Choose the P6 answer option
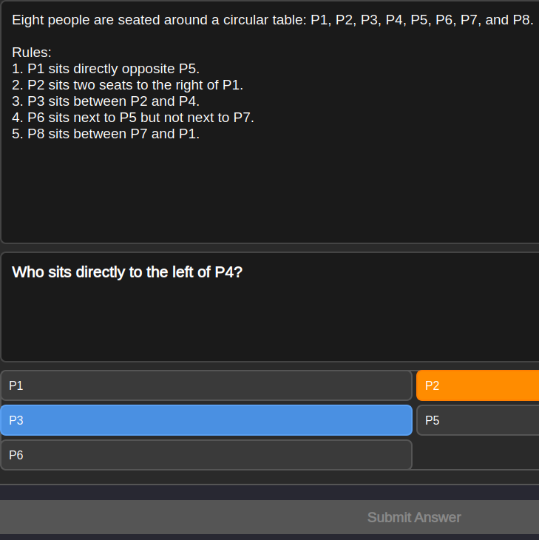The image size is (539, 540). click(x=206, y=455)
